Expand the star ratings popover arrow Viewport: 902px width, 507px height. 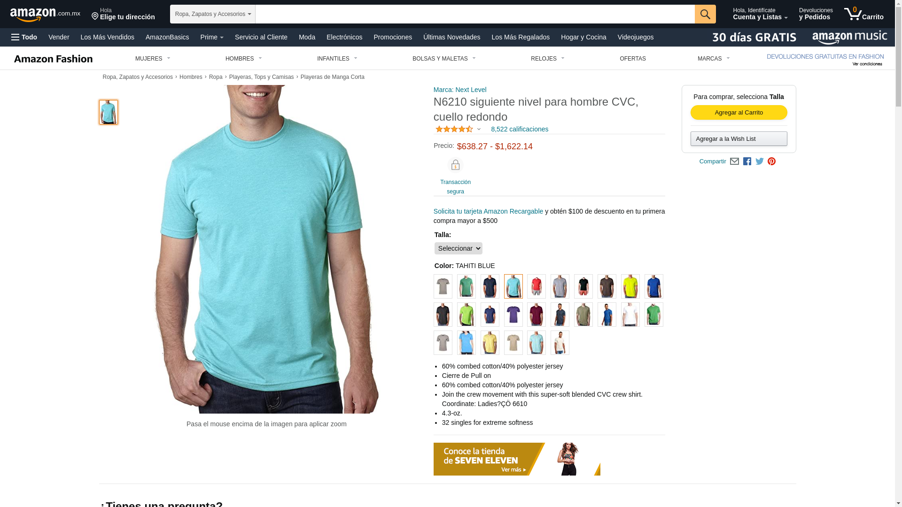click(479, 130)
